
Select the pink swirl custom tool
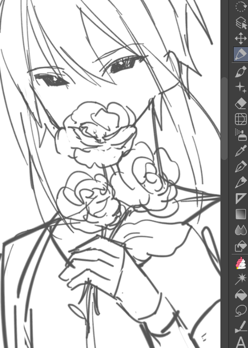(x=240, y=263)
